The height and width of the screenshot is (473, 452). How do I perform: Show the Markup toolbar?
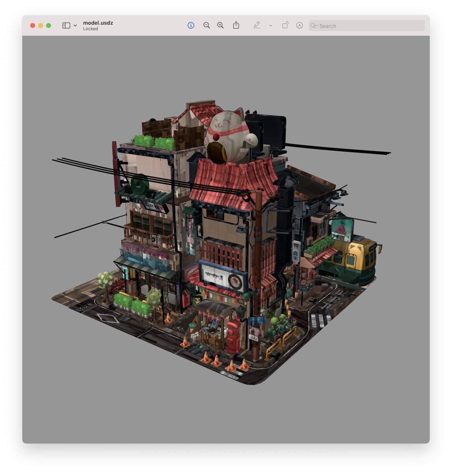point(257,25)
